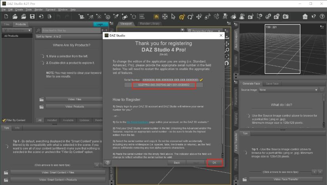
Task: Click the Export file icon
Action: 50,17
